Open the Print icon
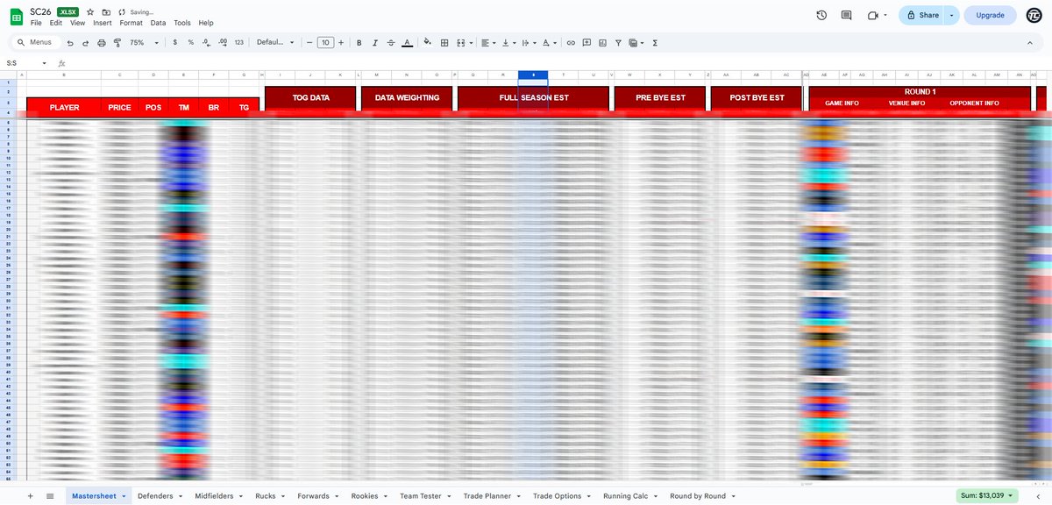 (x=101, y=42)
